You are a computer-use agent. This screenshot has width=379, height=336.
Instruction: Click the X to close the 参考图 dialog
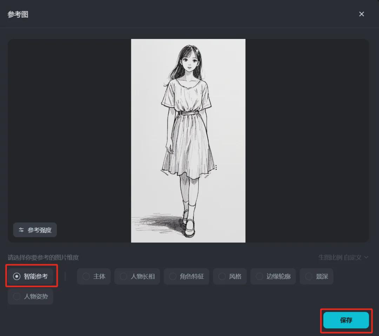[361, 14]
